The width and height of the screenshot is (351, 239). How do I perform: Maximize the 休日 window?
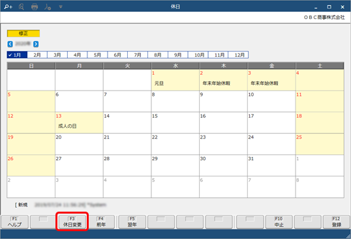click(x=329, y=7)
